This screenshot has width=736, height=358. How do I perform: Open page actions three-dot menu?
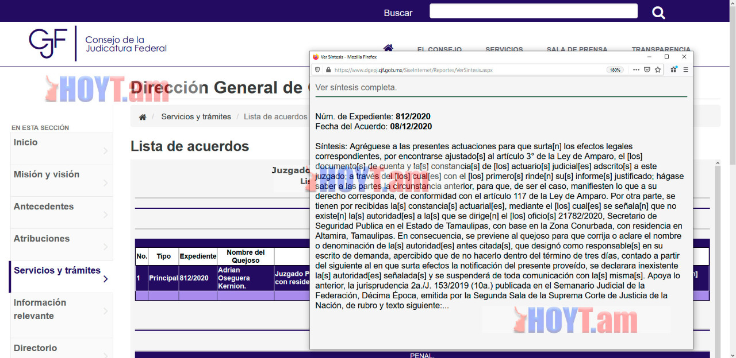point(636,70)
